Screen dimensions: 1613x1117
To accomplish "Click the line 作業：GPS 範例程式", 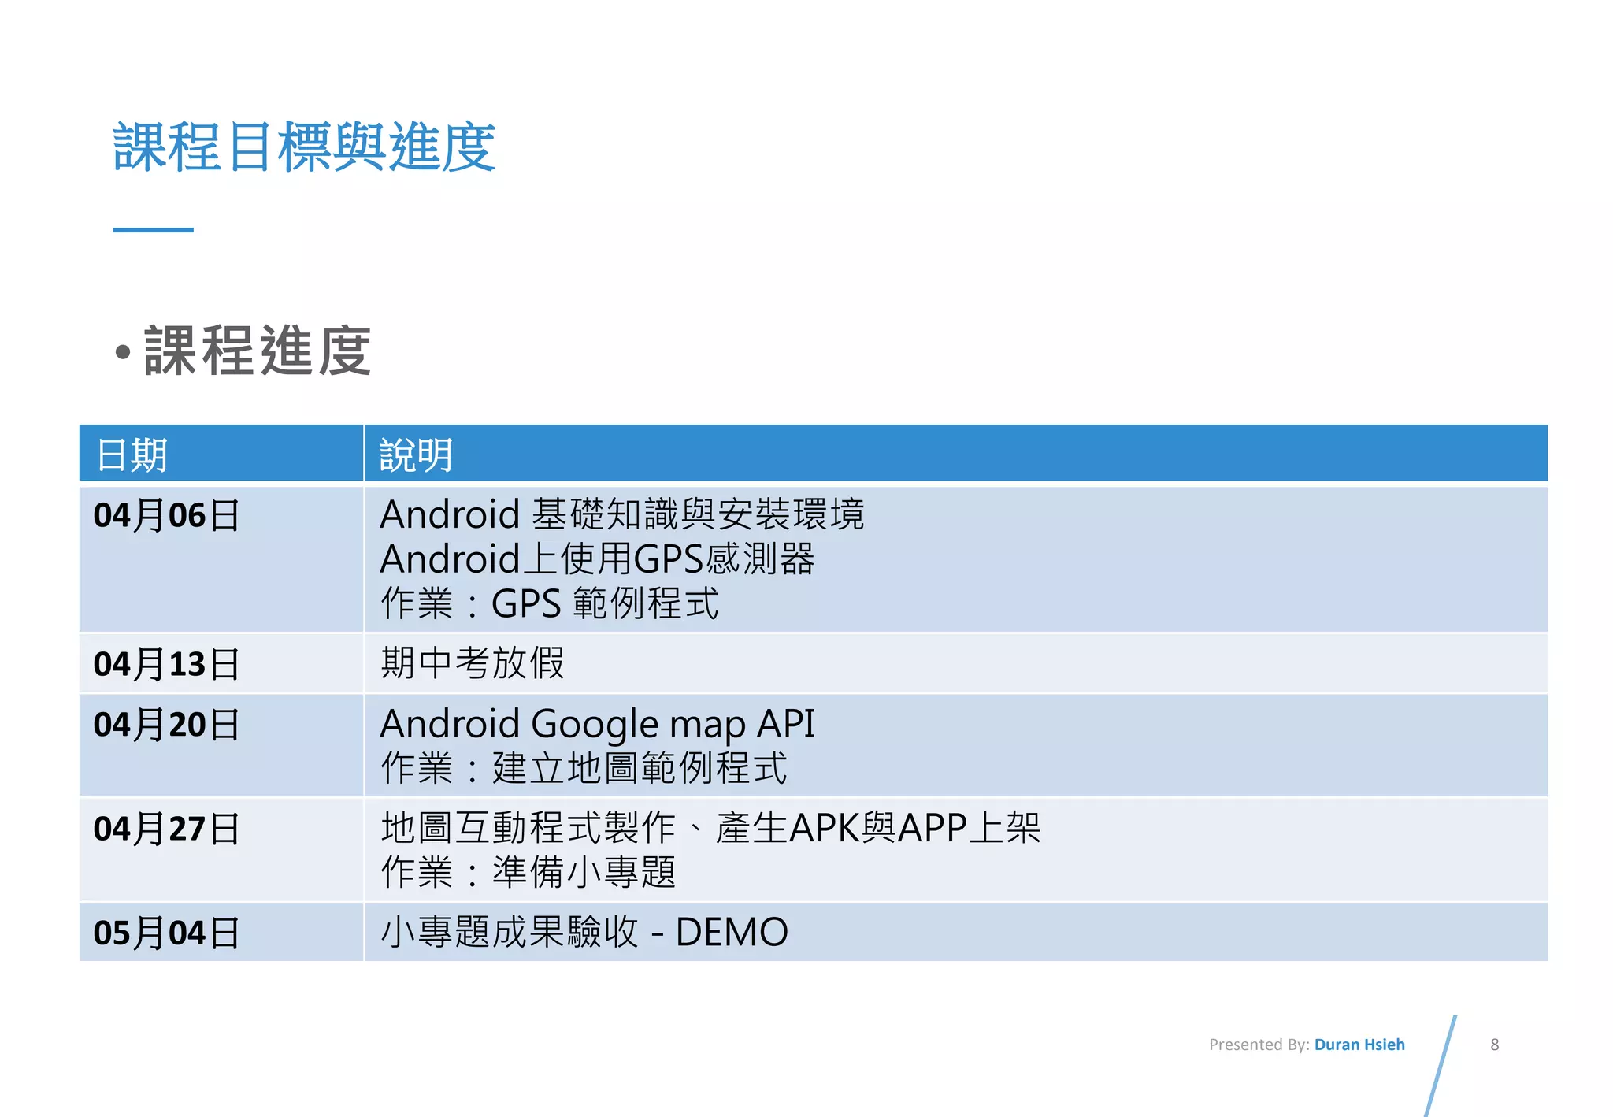I will point(550,603).
